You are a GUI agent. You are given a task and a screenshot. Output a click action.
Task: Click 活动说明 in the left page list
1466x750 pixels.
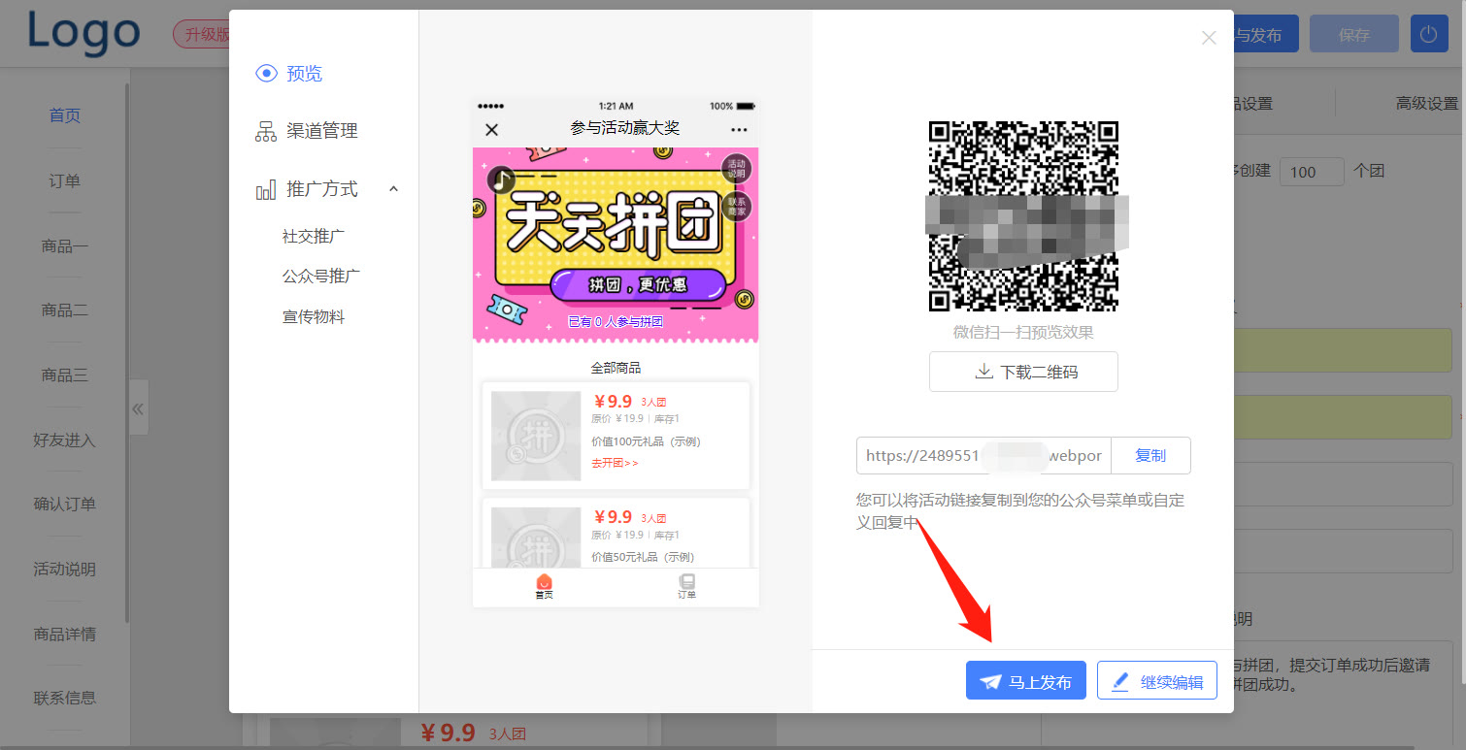point(65,569)
